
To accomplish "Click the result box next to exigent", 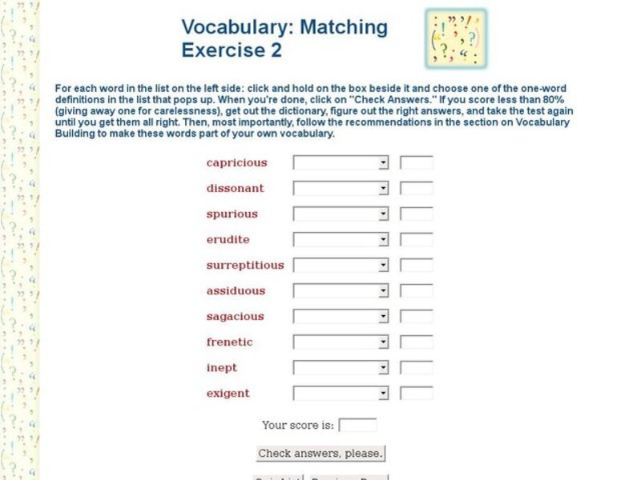I will coord(417,394).
